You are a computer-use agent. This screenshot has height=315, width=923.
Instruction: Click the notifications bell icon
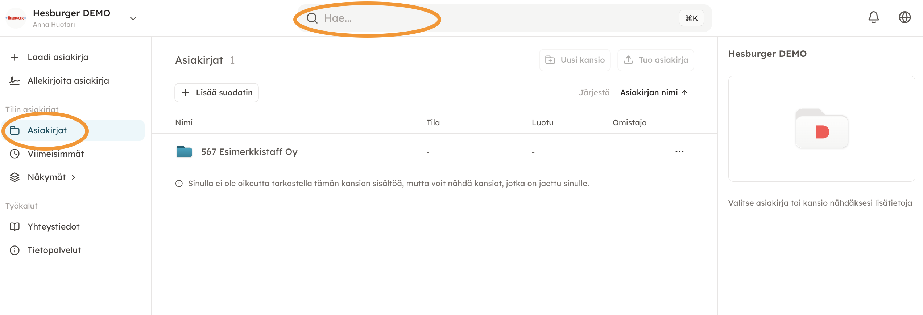tap(873, 17)
